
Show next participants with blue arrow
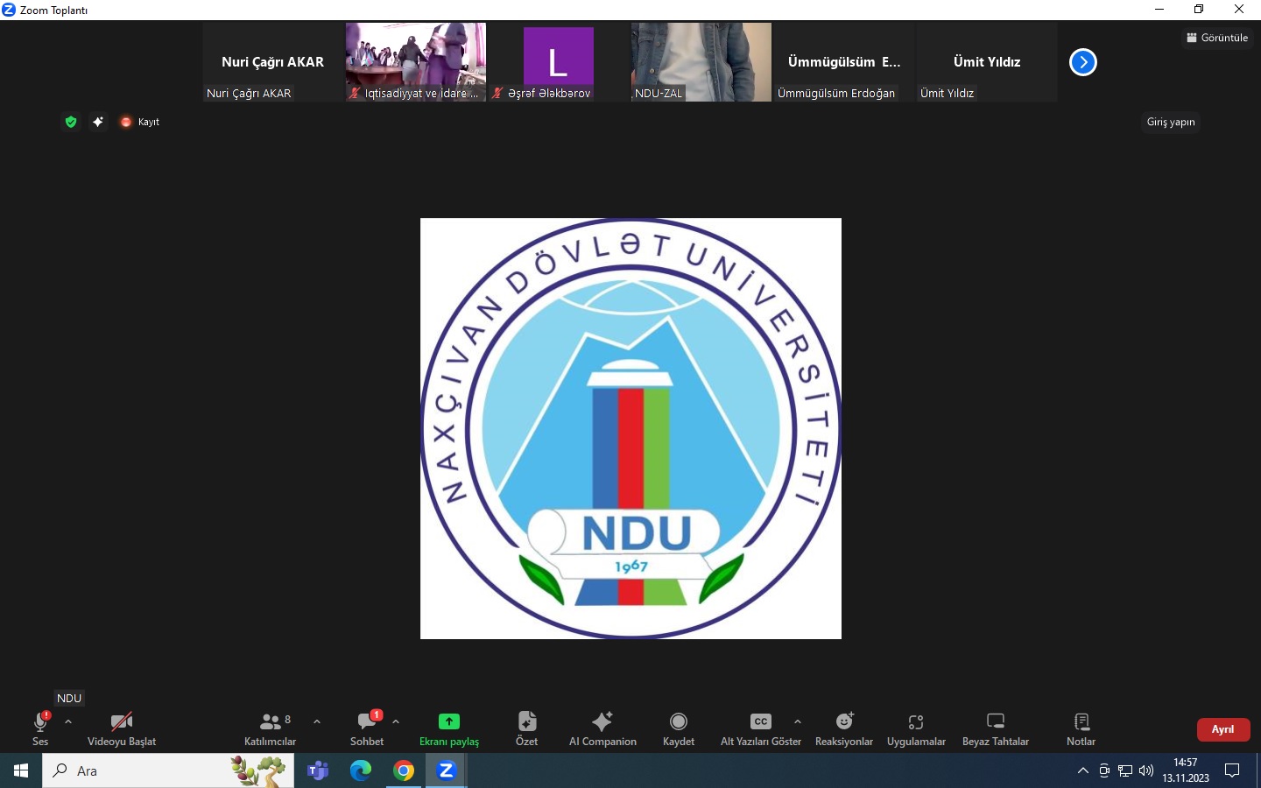(1083, 62)
